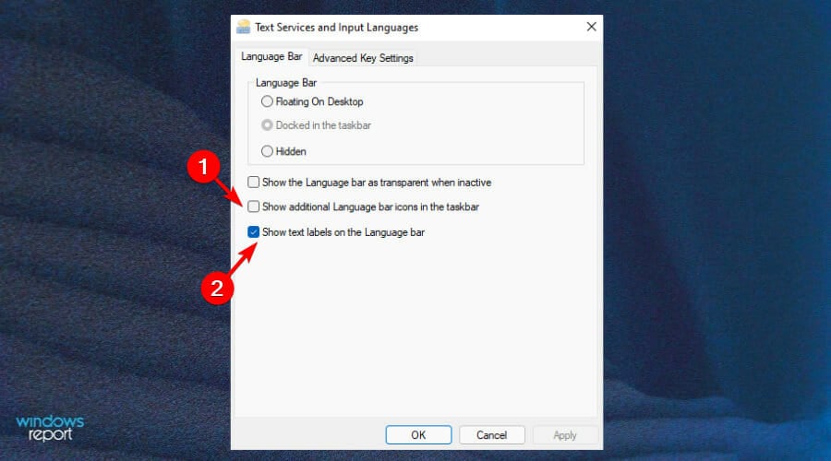Click the Language Bar group box heading
This screenshot has width=831, height=461.
click(x=286, y=83)
